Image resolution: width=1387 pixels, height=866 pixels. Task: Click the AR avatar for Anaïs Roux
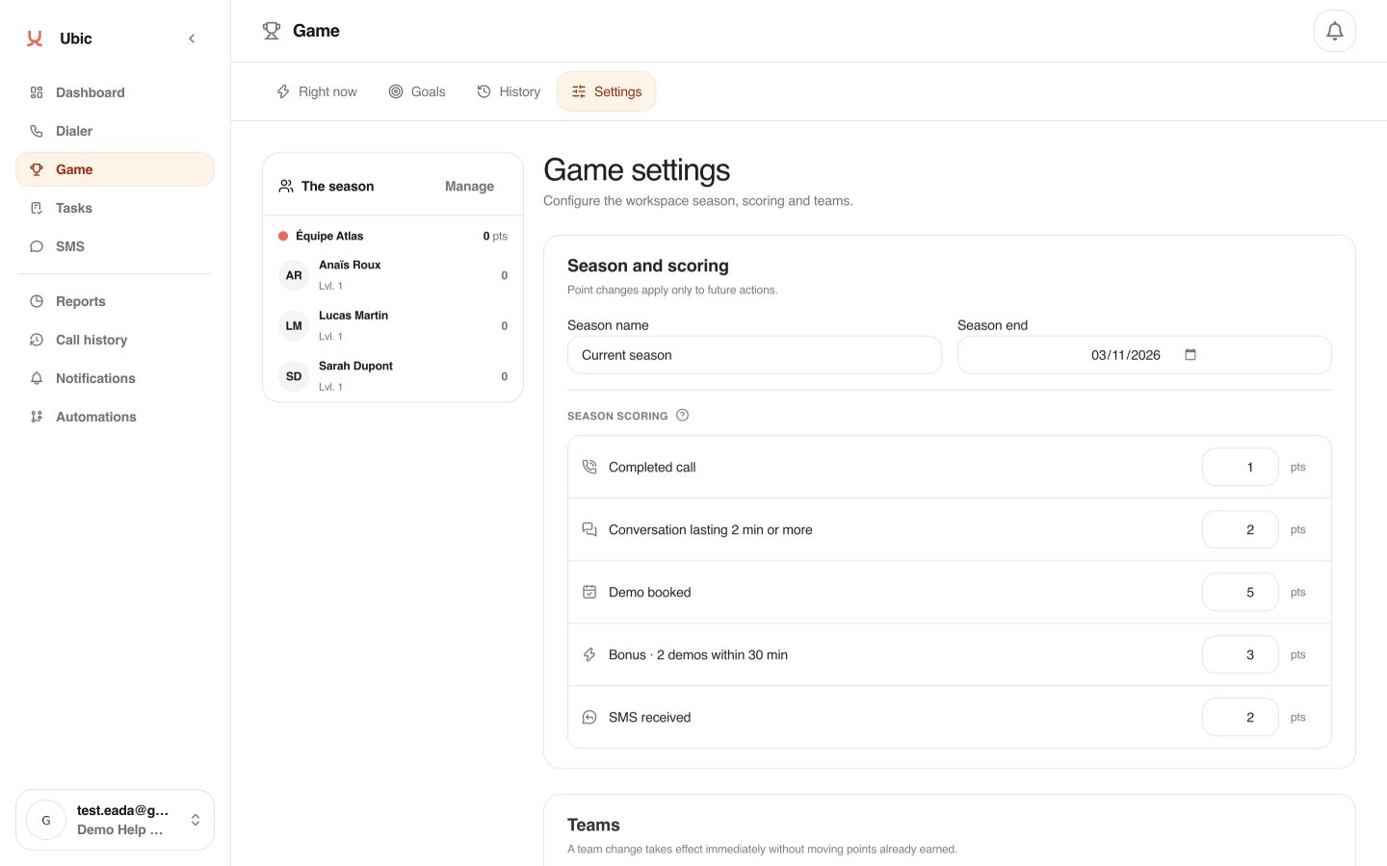pyautogui.click(x=294, y=275)
